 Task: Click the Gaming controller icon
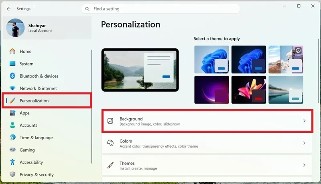pos(12,150)
